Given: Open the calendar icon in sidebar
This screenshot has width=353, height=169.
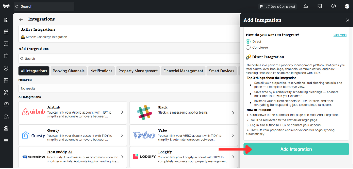Looking at the screenshot, I should tap(6, 32).
